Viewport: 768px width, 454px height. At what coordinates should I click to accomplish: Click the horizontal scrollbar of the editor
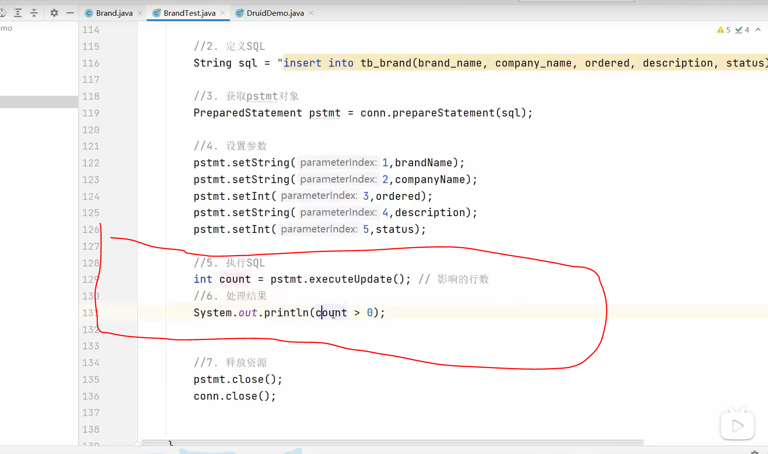coord(392,443)
